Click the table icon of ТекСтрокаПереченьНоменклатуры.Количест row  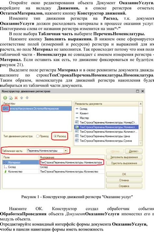coord(77,131)
